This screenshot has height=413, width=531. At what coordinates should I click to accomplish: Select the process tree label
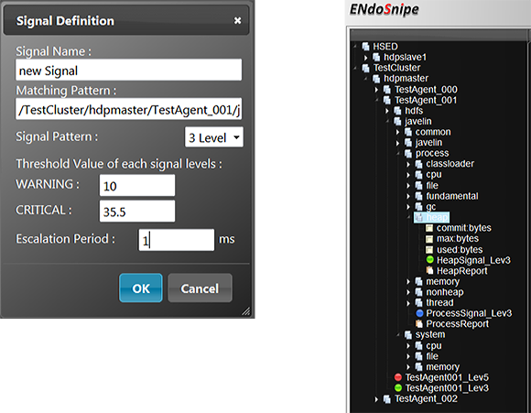pos(432,153)
